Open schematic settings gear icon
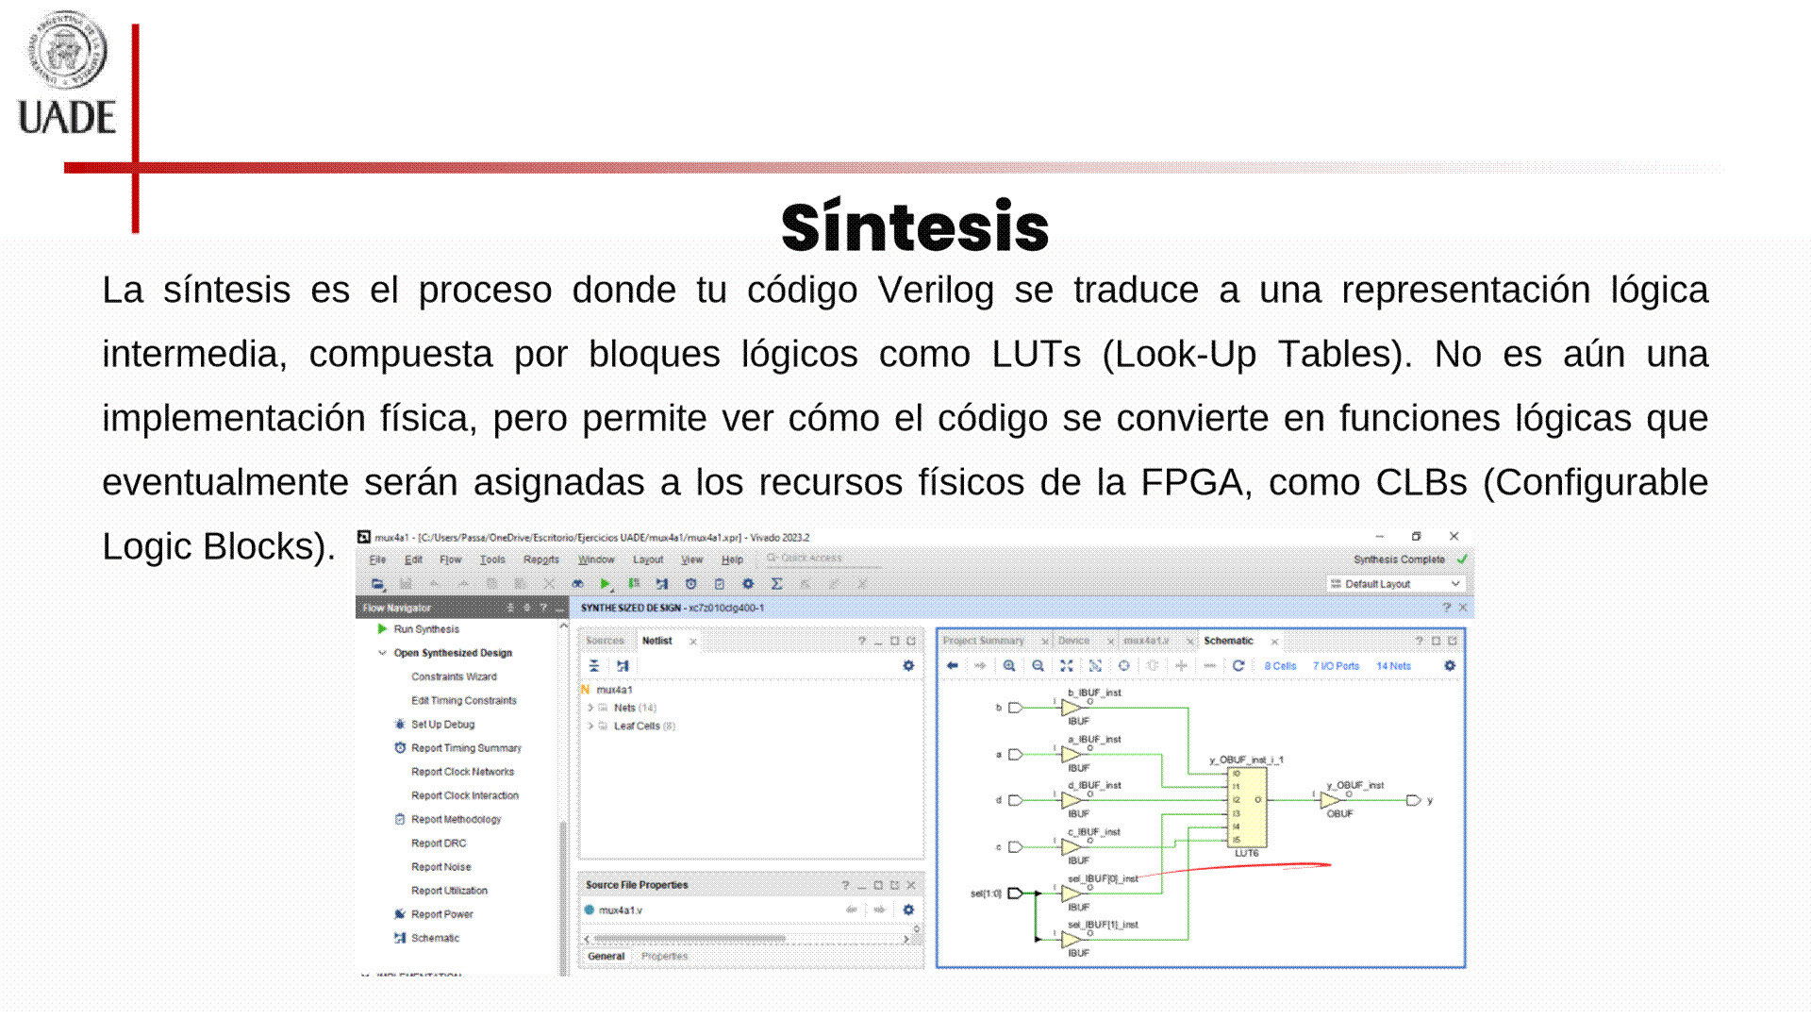This screenshot has height=1019, width=1811. (x=1450, y=666)
